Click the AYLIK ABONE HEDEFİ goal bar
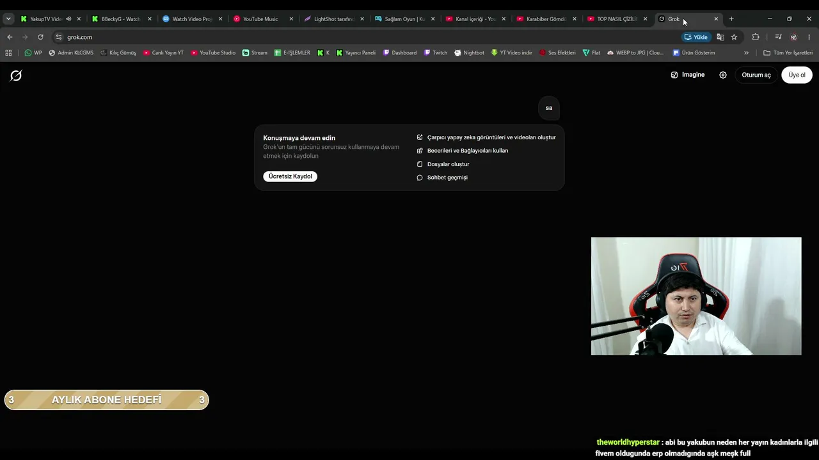 106,400
